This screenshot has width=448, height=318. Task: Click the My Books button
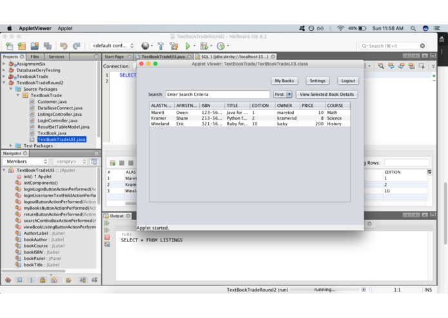[284, 80]
